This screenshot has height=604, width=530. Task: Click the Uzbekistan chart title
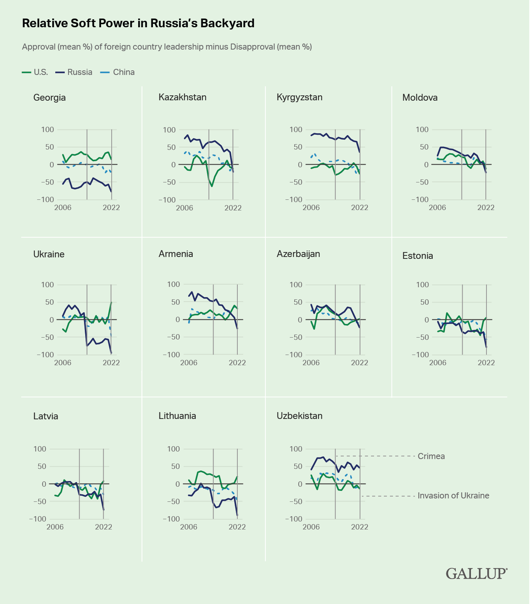point(299,416)
